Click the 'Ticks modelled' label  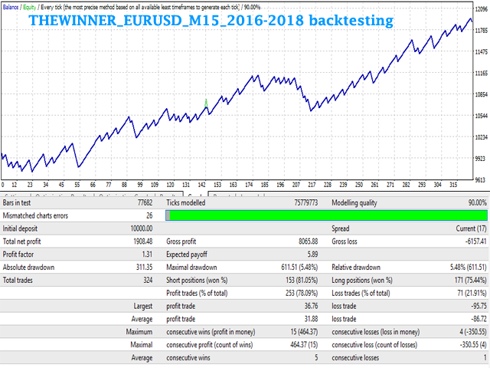pos(185,202)
